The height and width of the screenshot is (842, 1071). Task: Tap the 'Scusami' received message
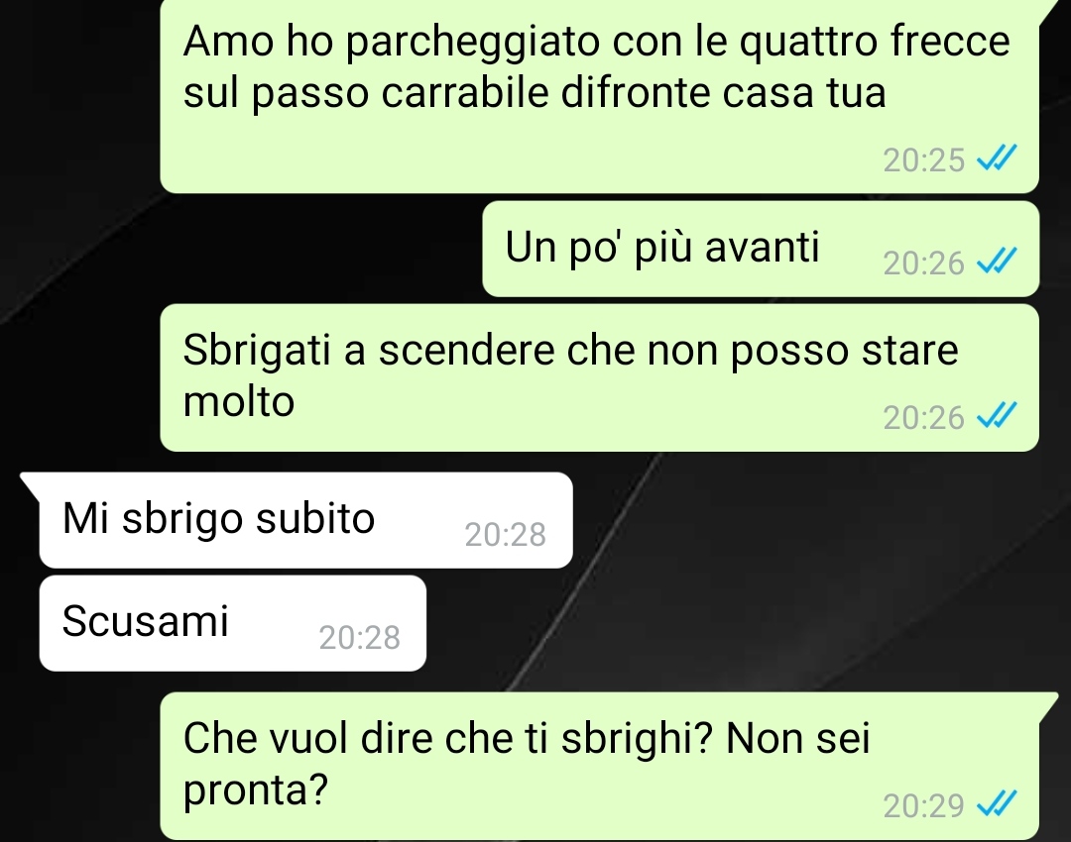click(233, 623)
